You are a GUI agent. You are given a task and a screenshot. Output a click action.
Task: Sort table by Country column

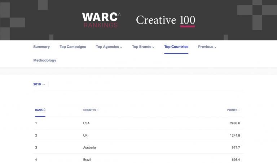click(91, 110)
